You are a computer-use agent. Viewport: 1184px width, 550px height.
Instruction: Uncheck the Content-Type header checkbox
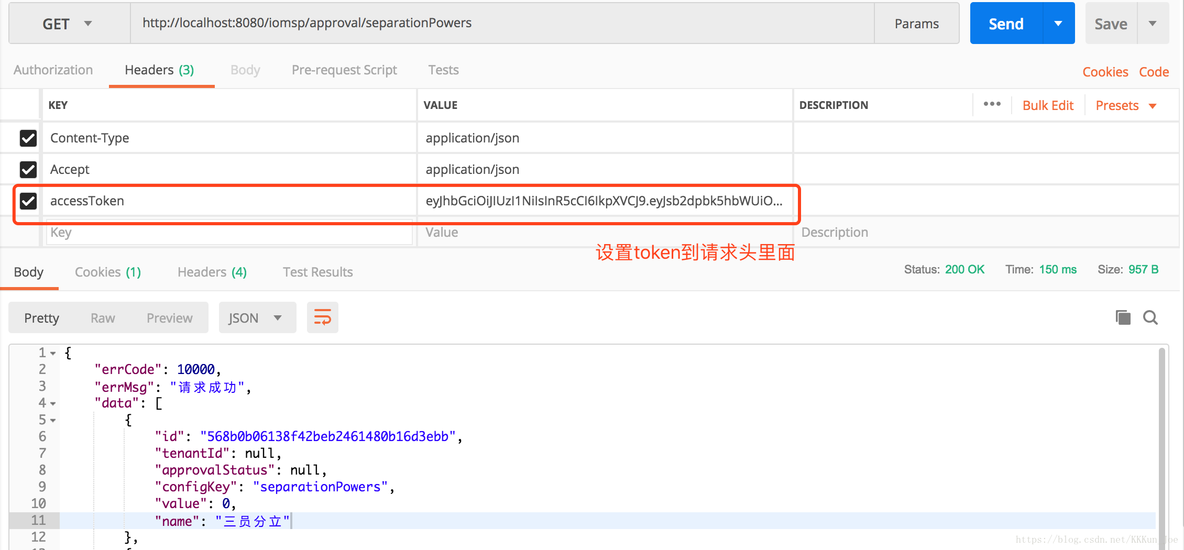point(28,138)
